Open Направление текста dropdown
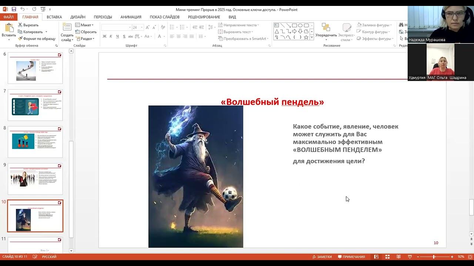474x266 pixels. click(238, 25)
